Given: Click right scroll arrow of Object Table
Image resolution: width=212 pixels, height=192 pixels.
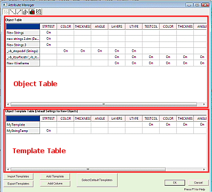Looking at the screenshot, I should click(204, 104).
